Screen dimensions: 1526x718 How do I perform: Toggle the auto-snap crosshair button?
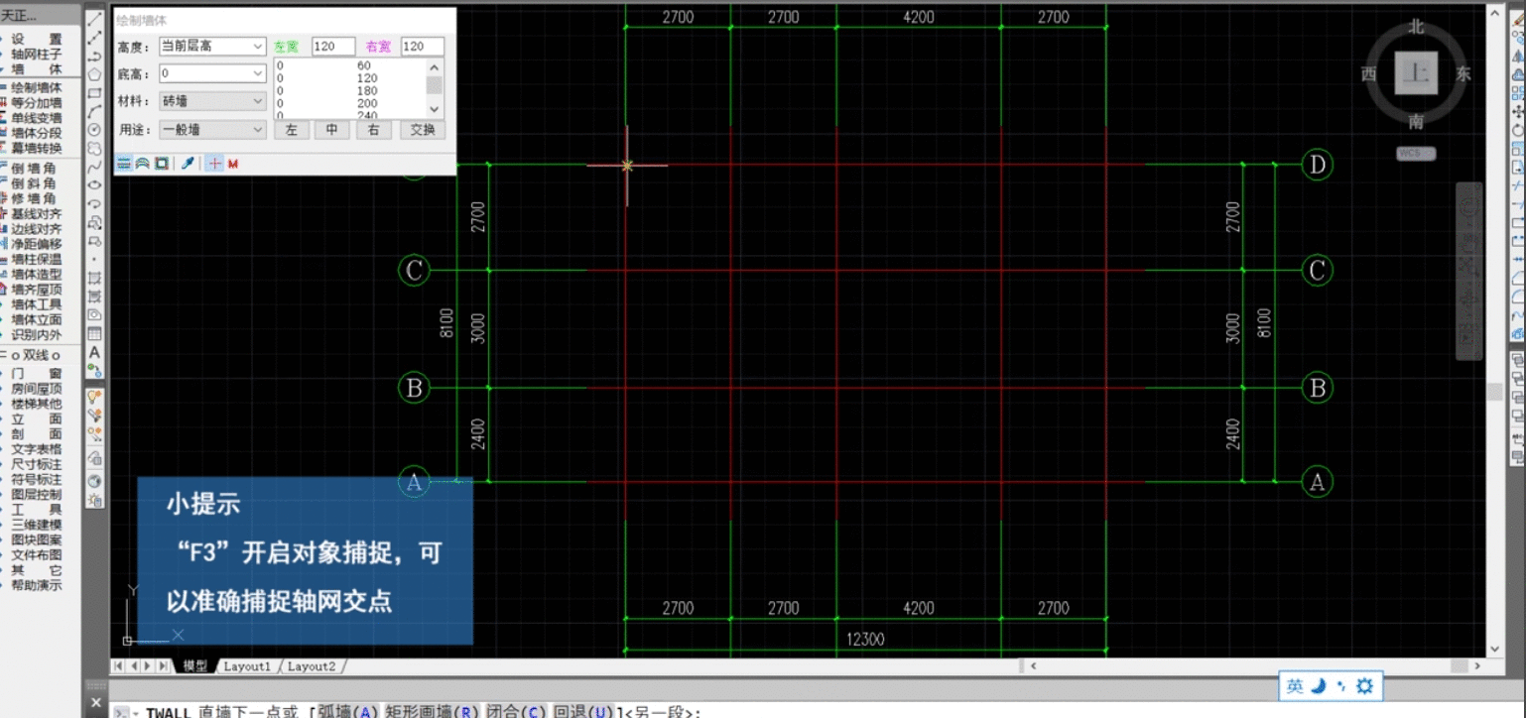coord(214,164)
